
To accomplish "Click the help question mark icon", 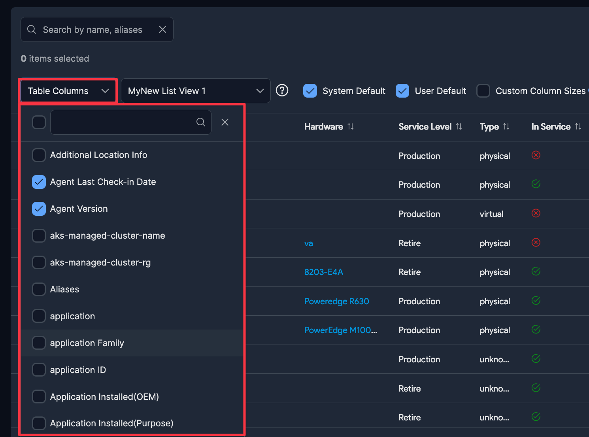I will tap(282, 90).
